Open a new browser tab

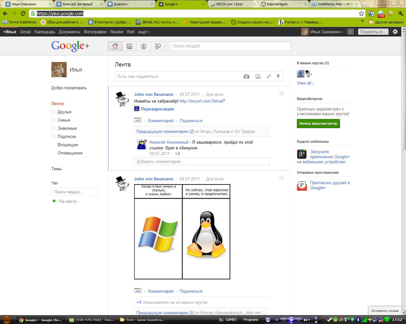tap(365, 4)
